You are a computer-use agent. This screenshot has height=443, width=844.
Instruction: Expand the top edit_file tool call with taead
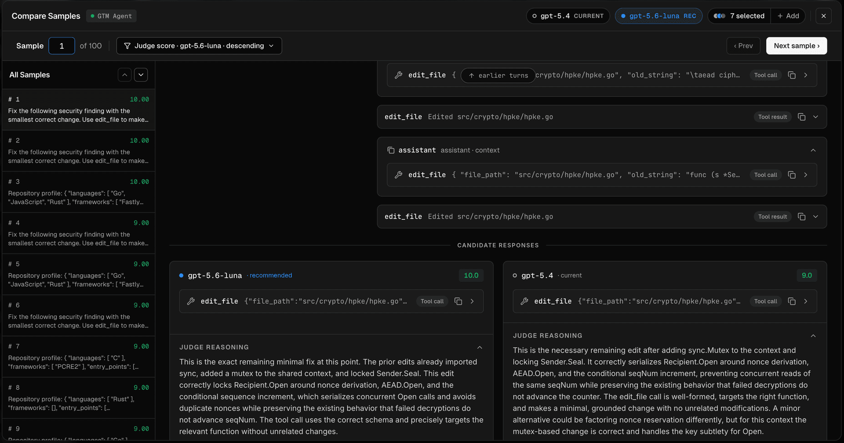pyautogui.click(x=806, y=75)
